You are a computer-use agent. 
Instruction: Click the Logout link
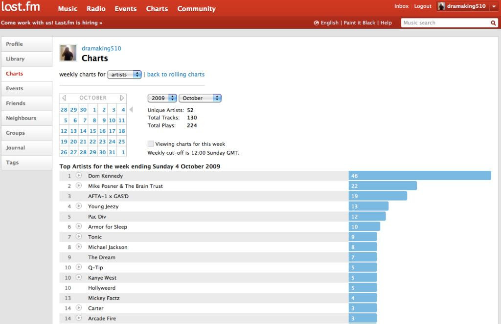point(423,6)
